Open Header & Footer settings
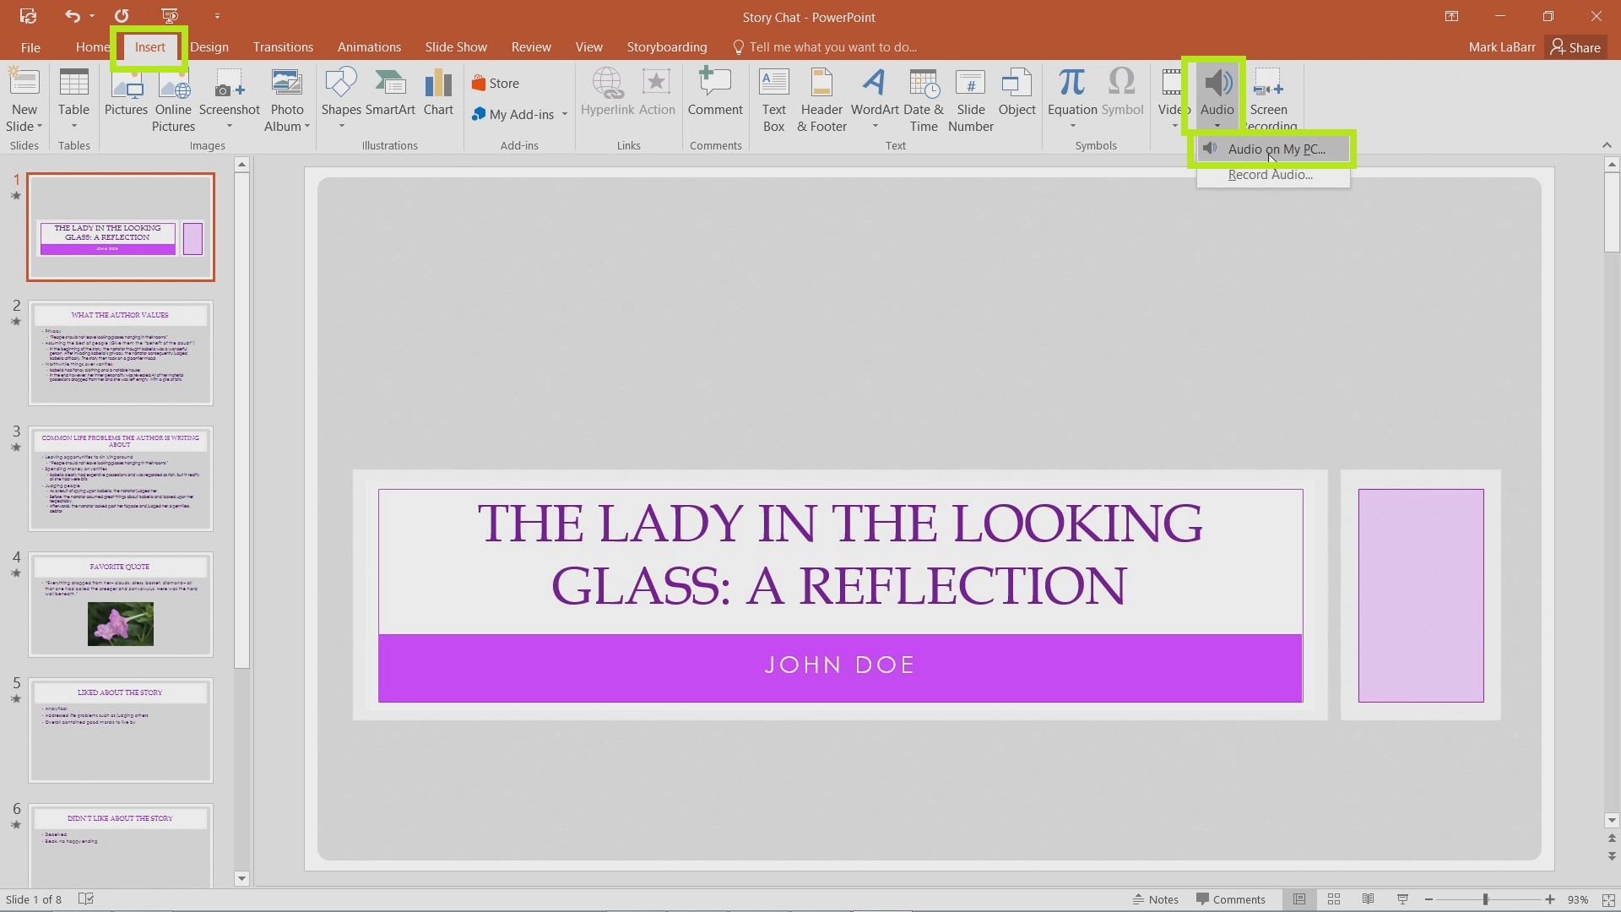This screenshot has width=1621, height=912. (821, 100)
